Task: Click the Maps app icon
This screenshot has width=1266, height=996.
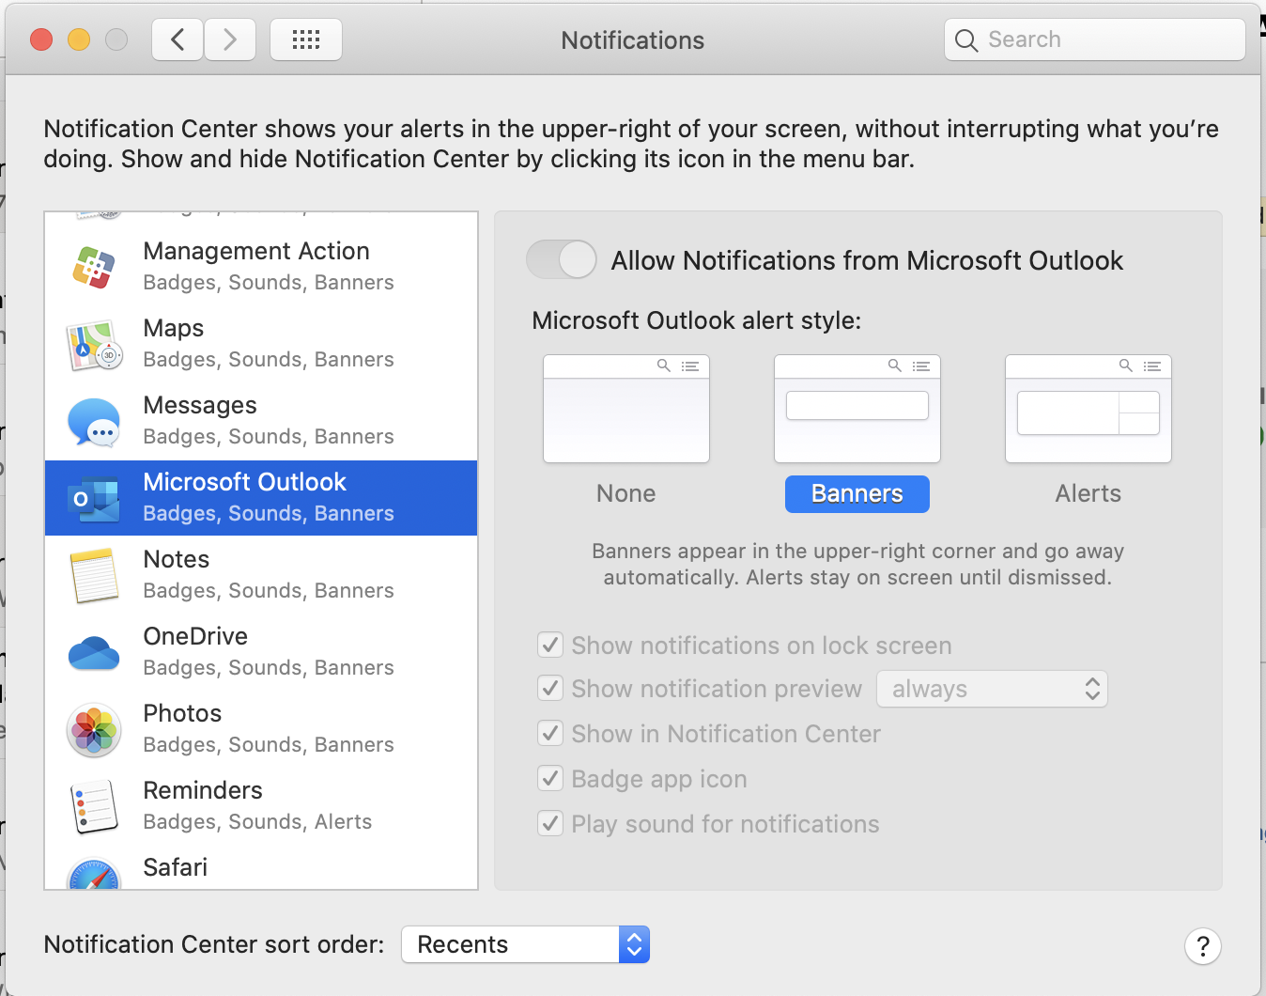Action: click(94, 345)
